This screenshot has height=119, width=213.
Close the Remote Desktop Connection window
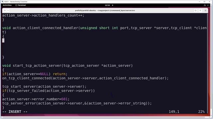[x=209, y=2]
